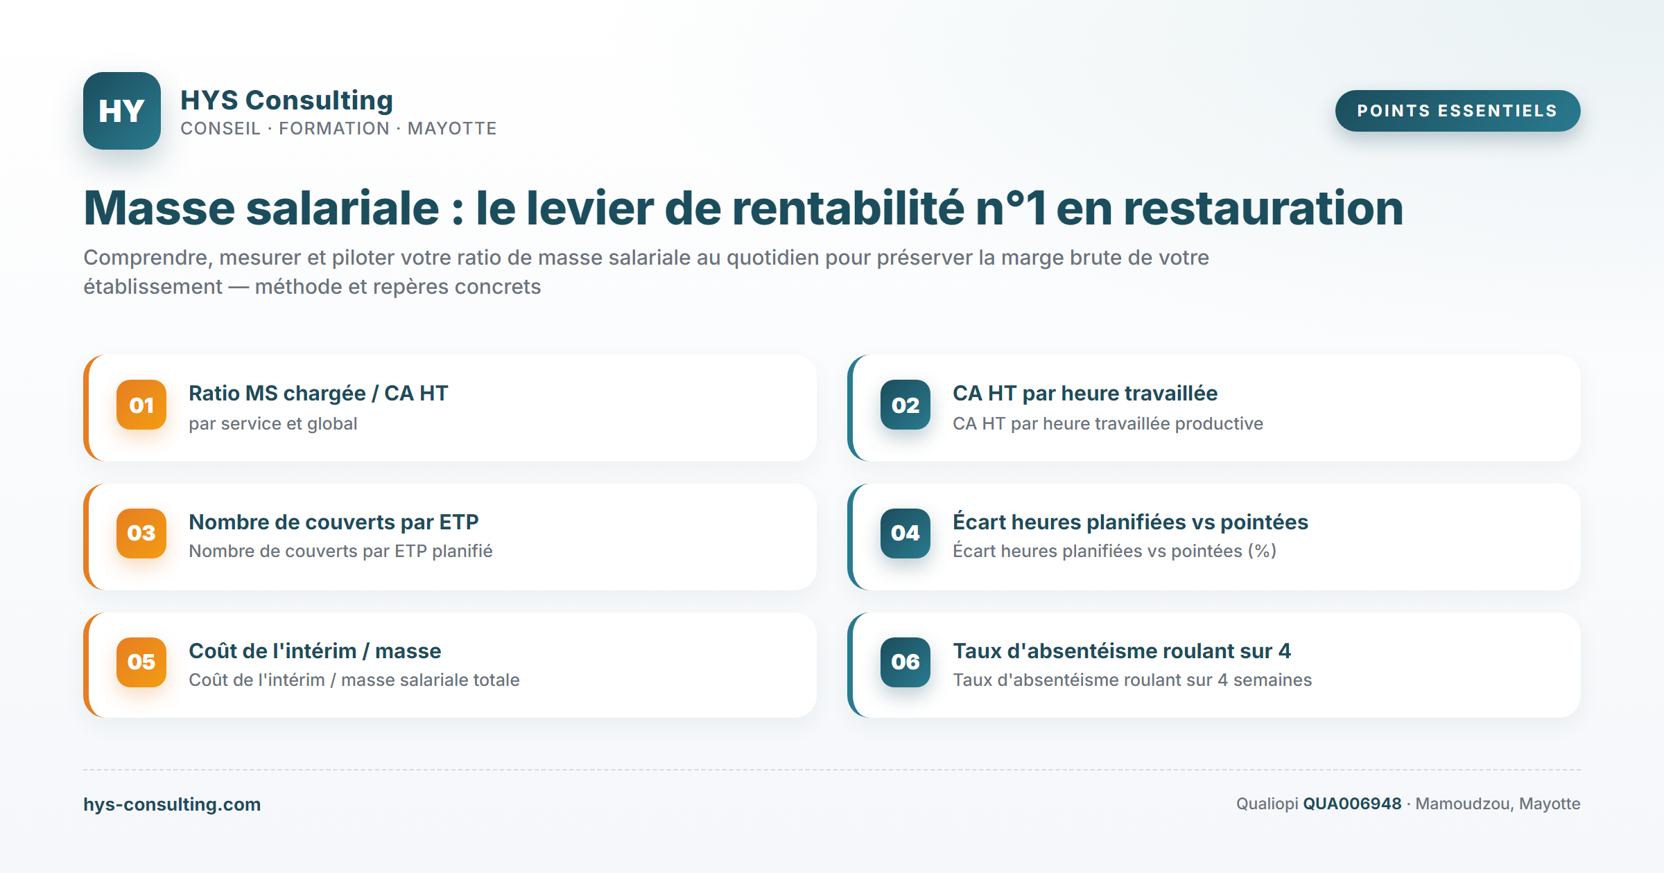
Task: Click the orange 01 number badge
Action: 141,405
